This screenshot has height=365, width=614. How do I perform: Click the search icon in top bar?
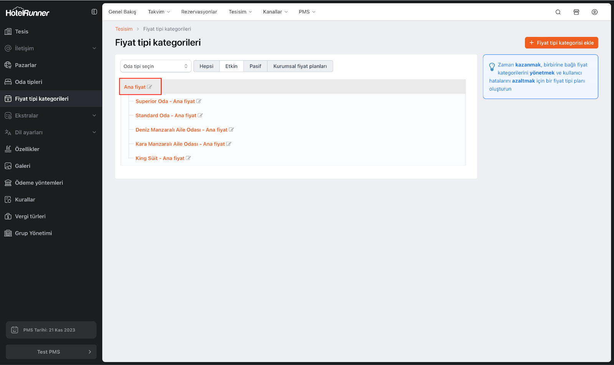click(x=558, y=12)
